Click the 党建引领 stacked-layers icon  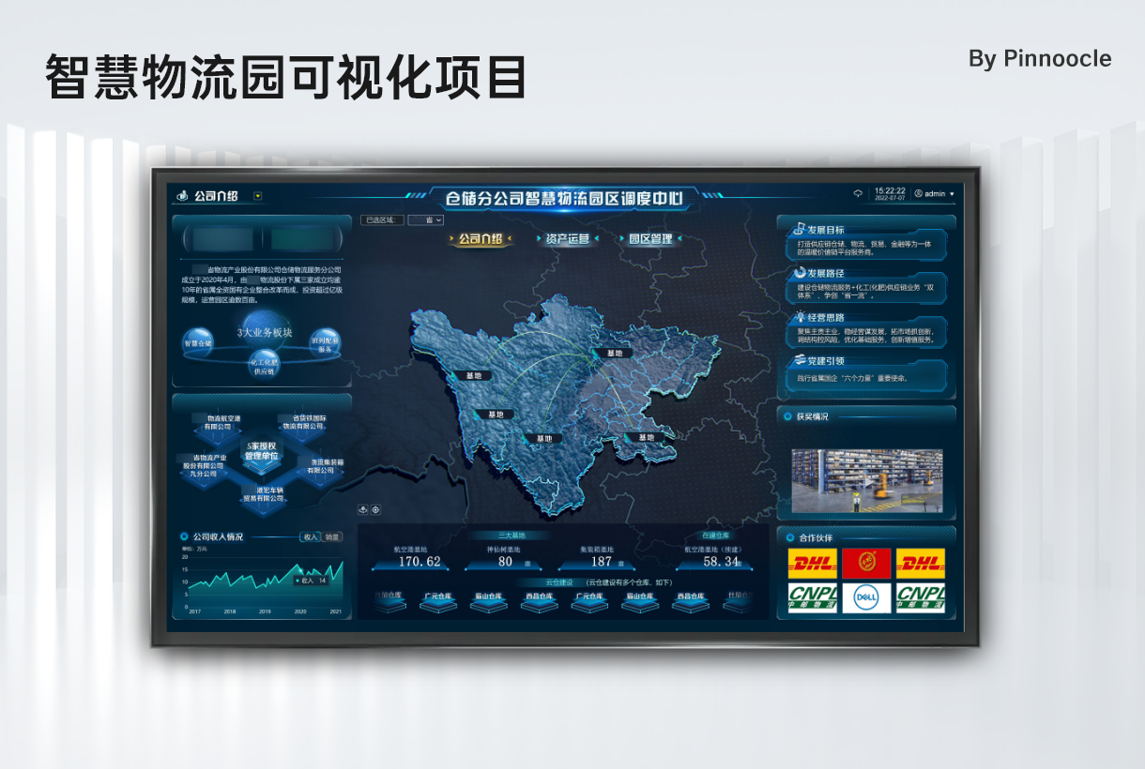tap(800, 360)
